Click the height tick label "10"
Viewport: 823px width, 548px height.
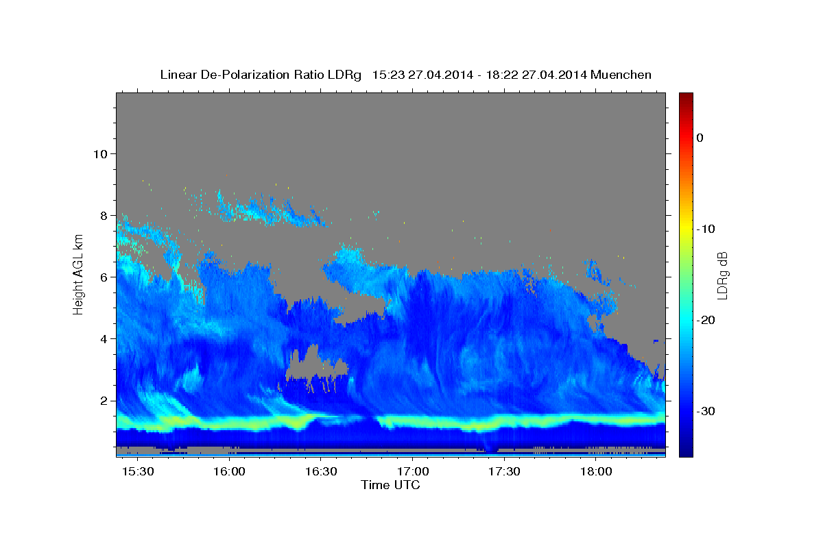(x=99, y=153)
